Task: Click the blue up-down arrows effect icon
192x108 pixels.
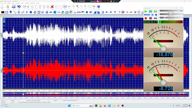Action: (x=7, y=12)
